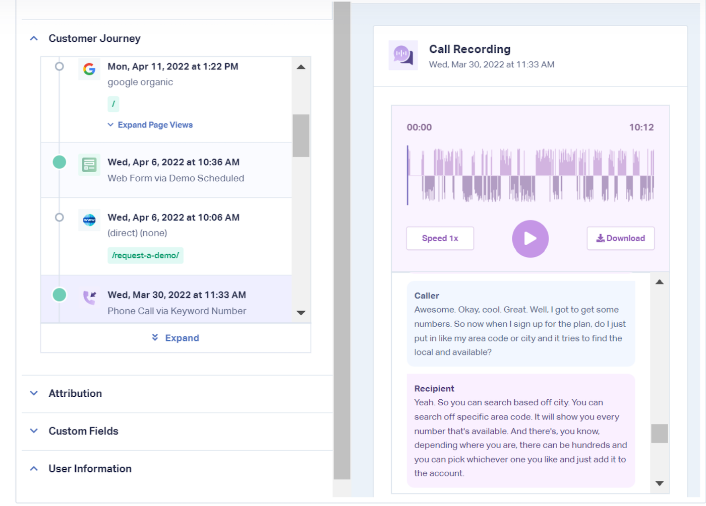The width and height of the screenshot is (706, 506).
Task: Click the www globe icon on direct entry
Action: pos(89,220)
